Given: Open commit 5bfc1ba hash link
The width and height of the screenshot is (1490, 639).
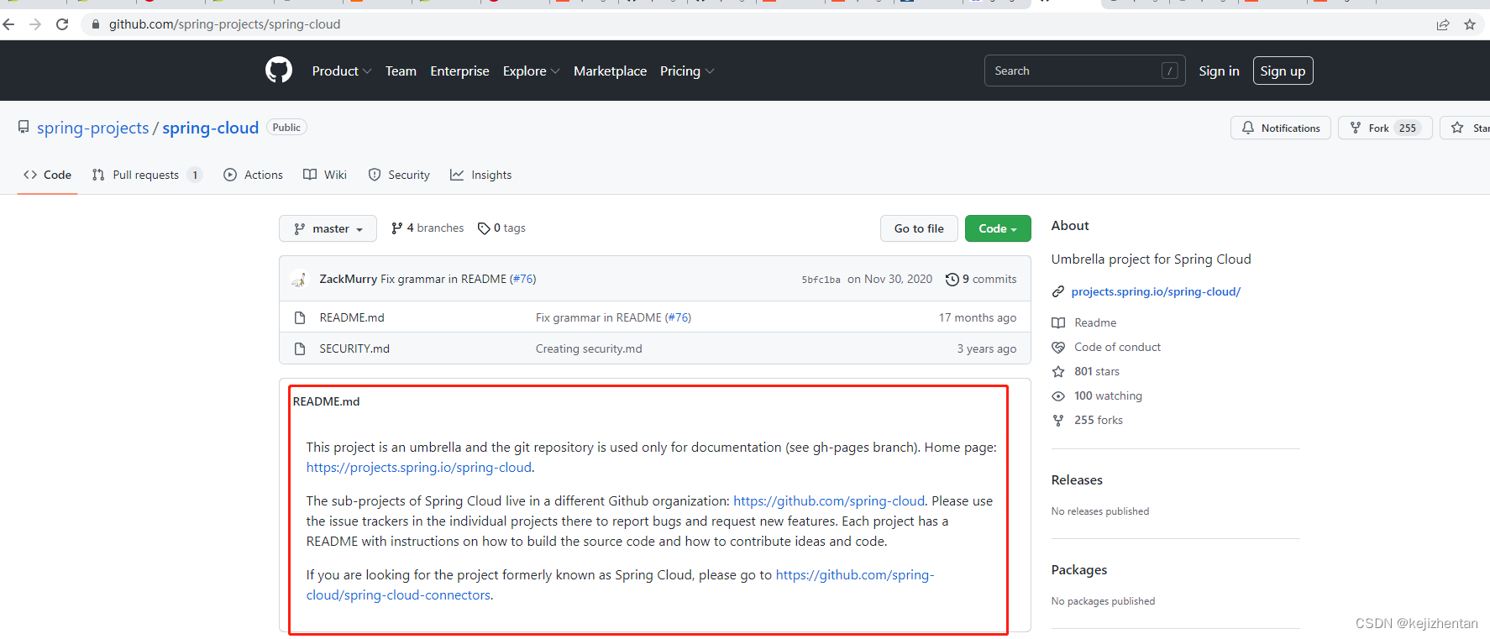Looking at the screenshot, I should (821, 280).
